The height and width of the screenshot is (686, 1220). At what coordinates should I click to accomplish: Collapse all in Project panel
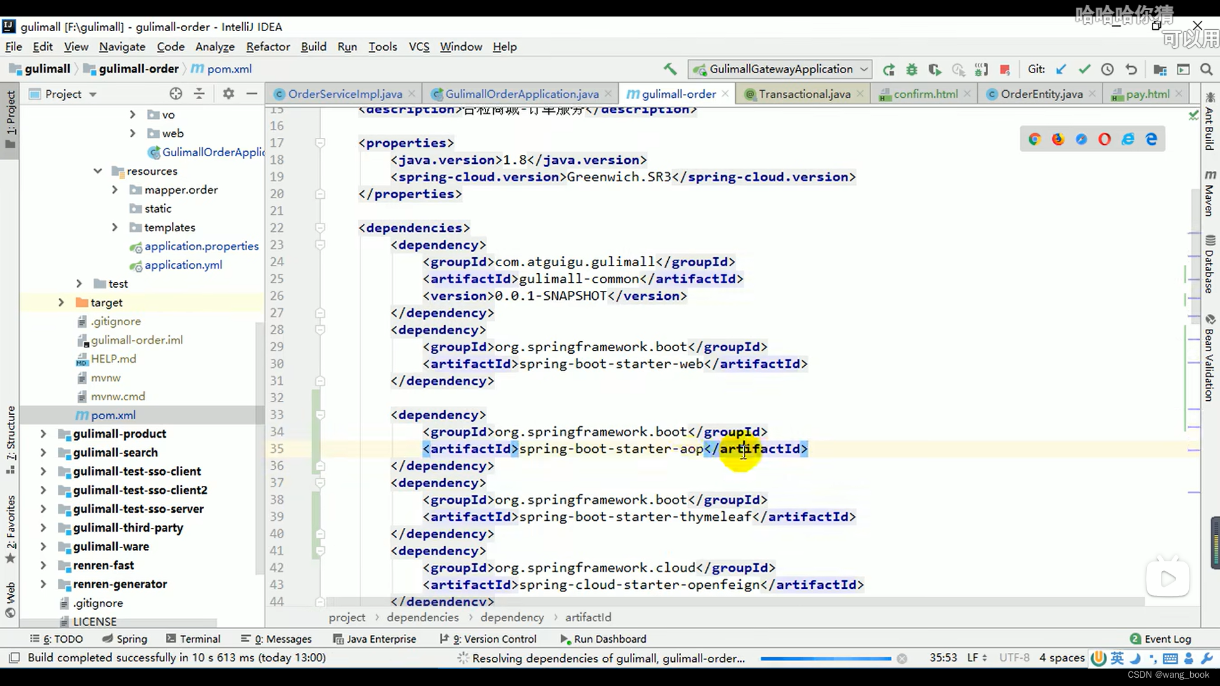click(200, 94)
